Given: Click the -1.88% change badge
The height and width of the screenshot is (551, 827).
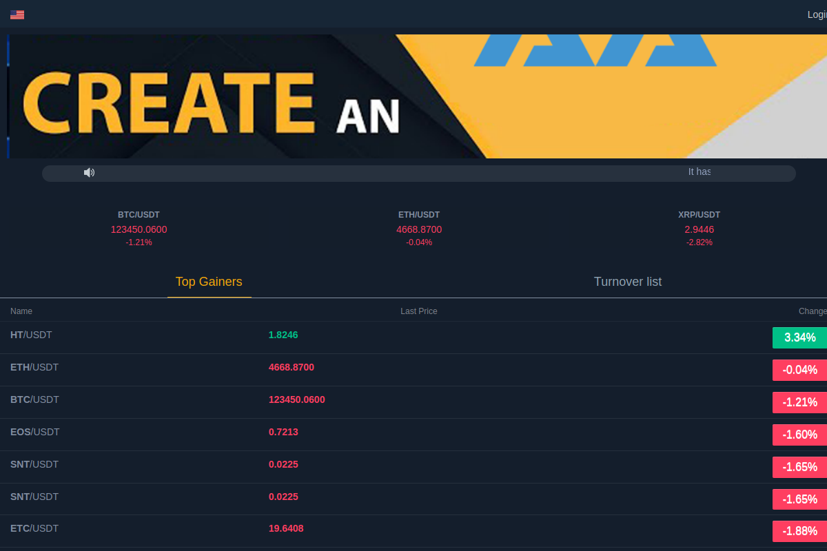Looking at the screenshot, I should click(x=799, y=531).
